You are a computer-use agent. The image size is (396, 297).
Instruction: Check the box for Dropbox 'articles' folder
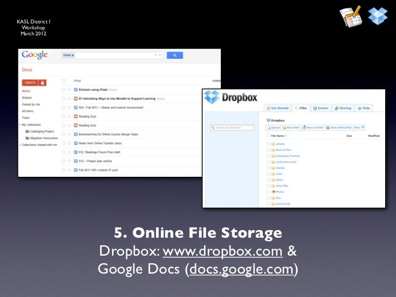(268, 144)
